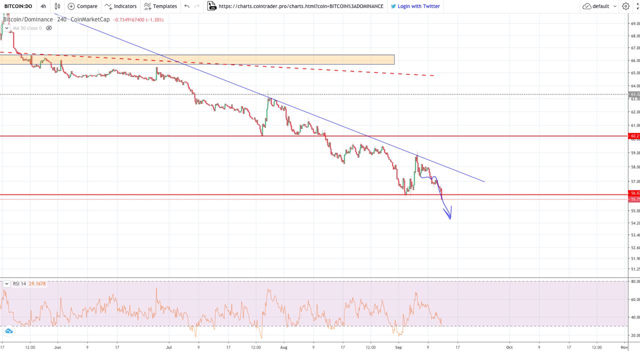Select the orange rectangle drawing on chart
640x351 pixels.
tap(197, 59)
